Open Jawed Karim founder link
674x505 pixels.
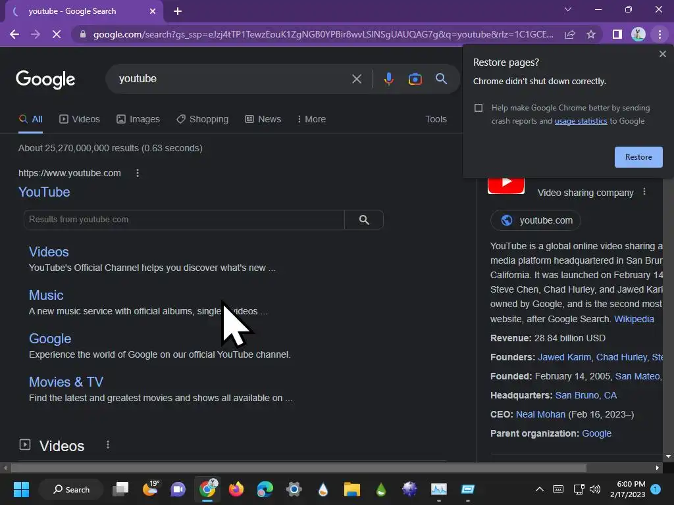click(x=564, y=357)
